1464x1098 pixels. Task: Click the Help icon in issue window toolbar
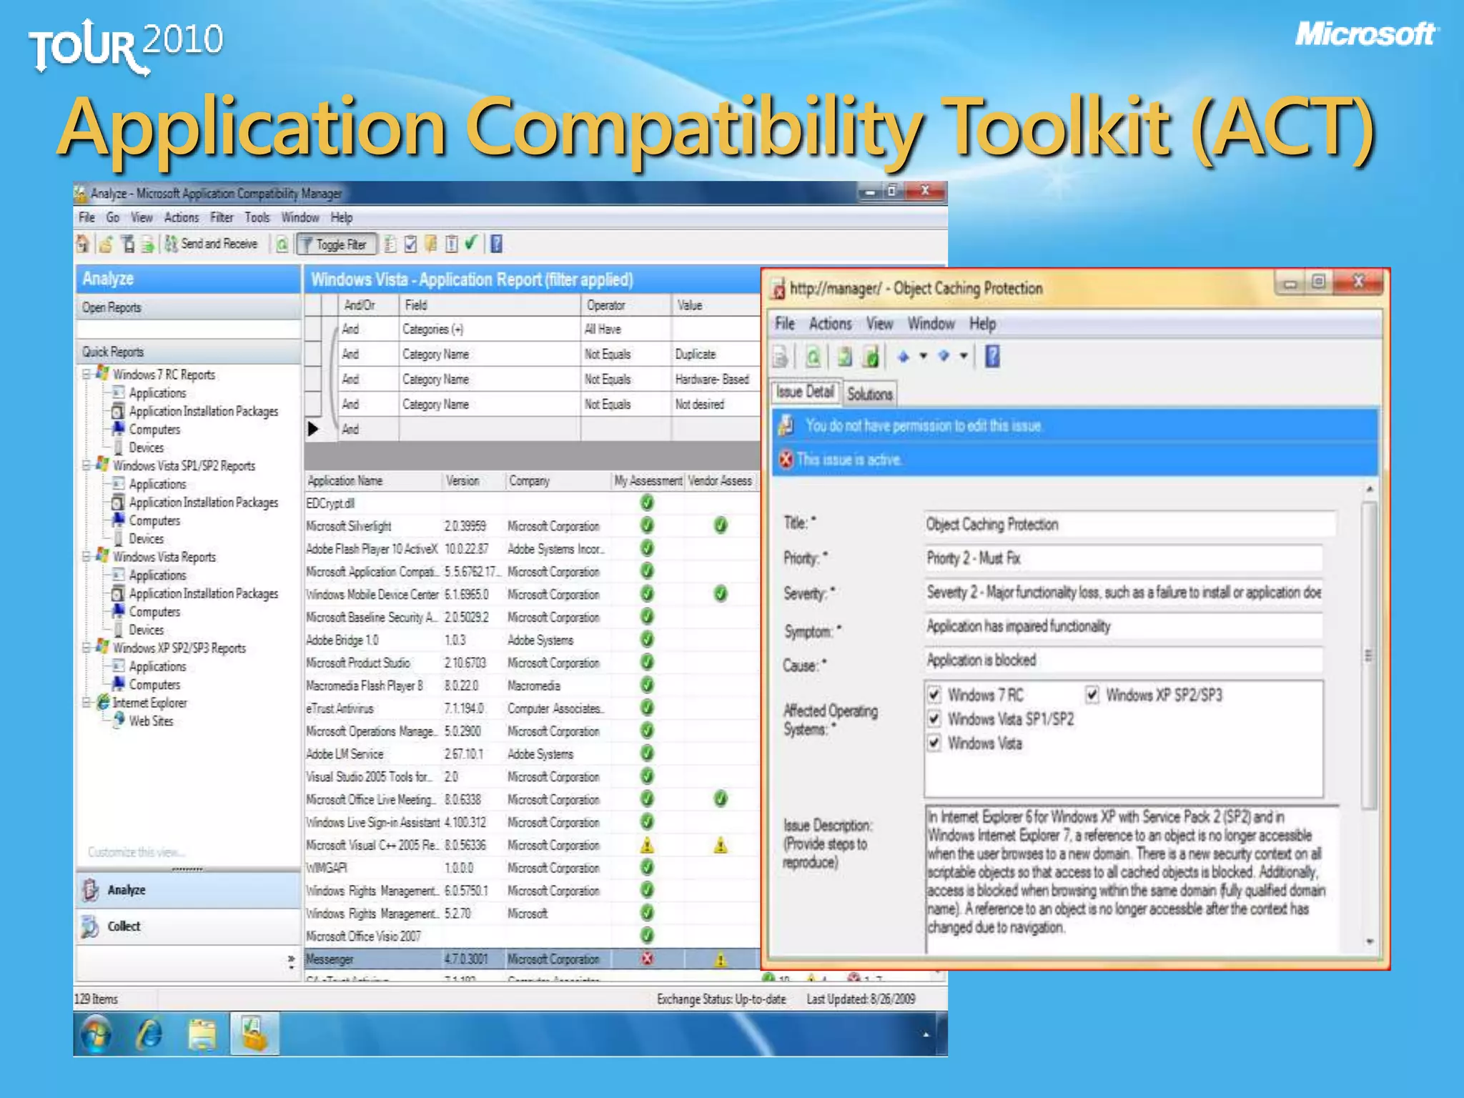(x=992, y=356)
